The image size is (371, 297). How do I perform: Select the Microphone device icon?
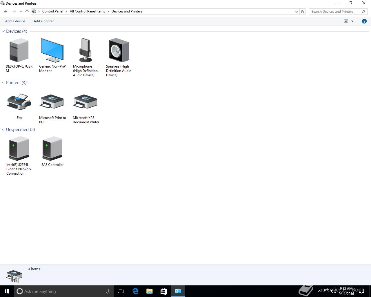pos(86,50)
